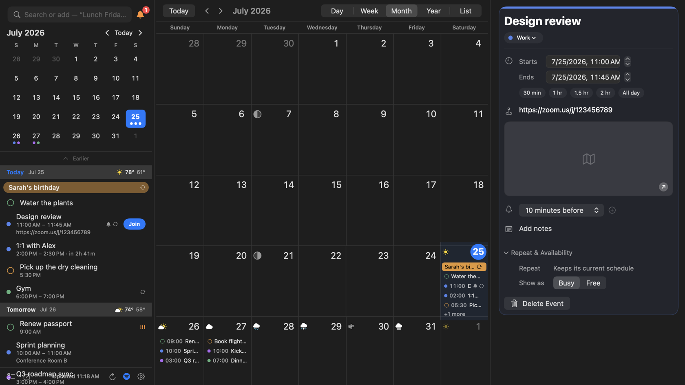Click the Starts date-time field
685x385 pixels.
[583, 62]
